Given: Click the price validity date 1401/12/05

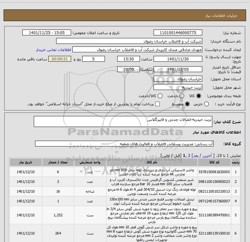Looking at the screenshot, I should [178, 69].
